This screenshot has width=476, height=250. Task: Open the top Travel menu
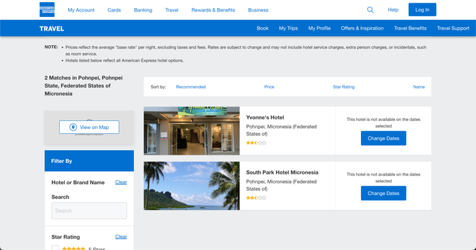[172, 10]
